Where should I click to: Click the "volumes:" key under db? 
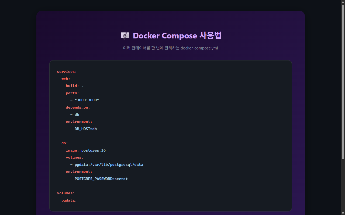(x=74, y=157)
